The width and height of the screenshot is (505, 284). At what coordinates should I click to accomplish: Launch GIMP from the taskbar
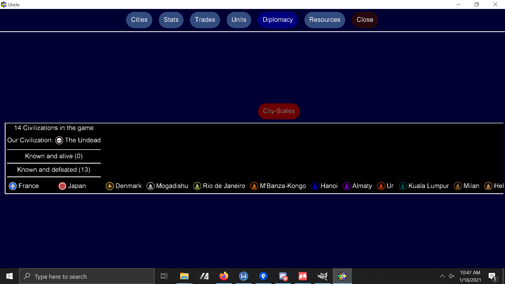(x=322, y=276)
